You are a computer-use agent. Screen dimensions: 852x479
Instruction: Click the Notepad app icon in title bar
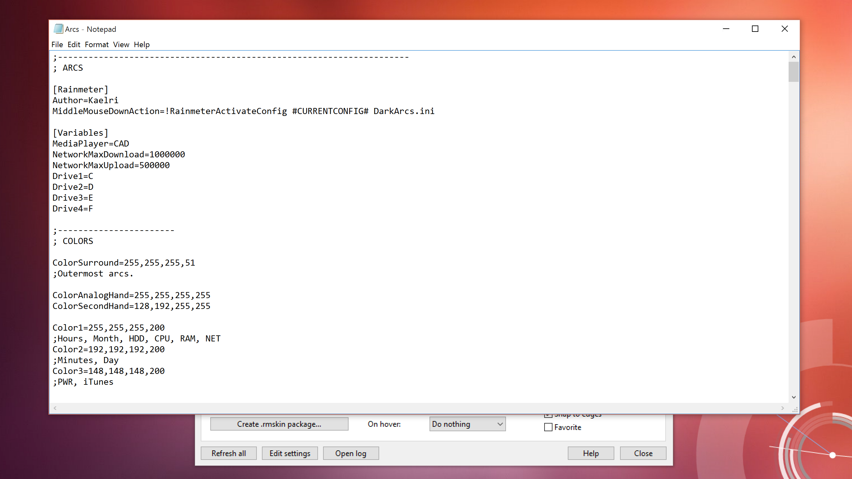58,29
